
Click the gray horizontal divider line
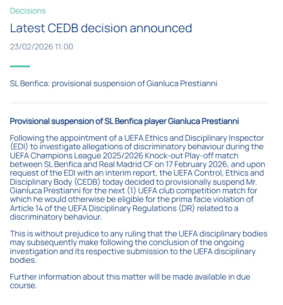tap(139, 103)
